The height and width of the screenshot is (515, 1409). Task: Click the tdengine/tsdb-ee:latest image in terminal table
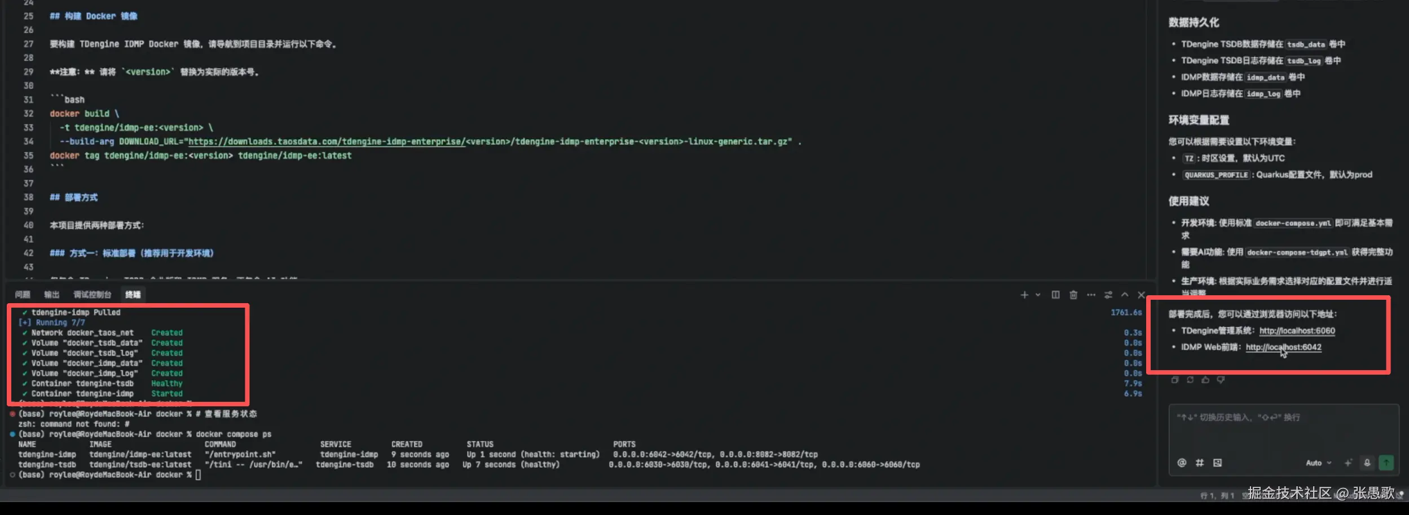coord(140,464)
